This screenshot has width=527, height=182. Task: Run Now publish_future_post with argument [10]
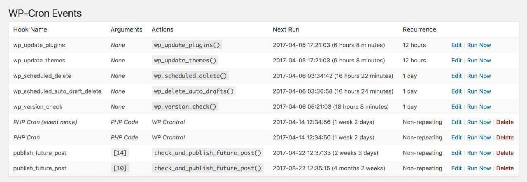click(479, 168)
